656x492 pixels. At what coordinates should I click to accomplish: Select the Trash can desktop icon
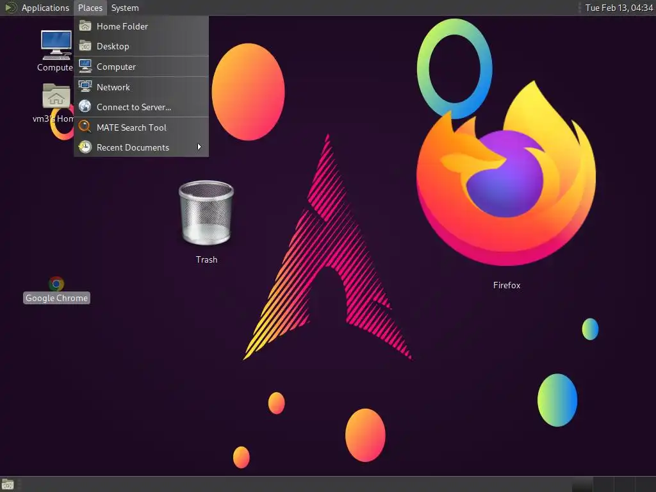point(206,213)
